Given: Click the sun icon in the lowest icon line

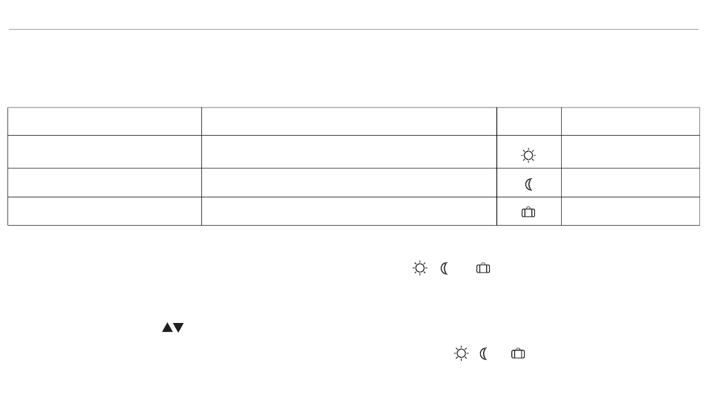Looking at the screenshot, I should click(462, 353).
